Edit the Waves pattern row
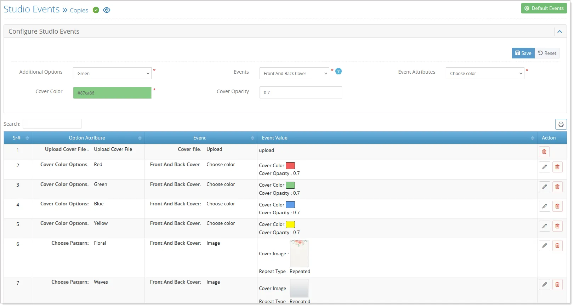This screenshot has height=307, width=574. [544, 284]
